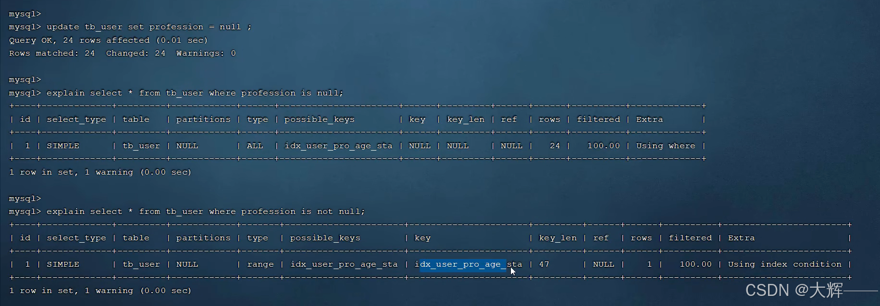Image resolution: width=880 pixels, height=306 pixels.
Task: Click the "1 row in set" line after the "is not null" result
Action: point(100,291)
